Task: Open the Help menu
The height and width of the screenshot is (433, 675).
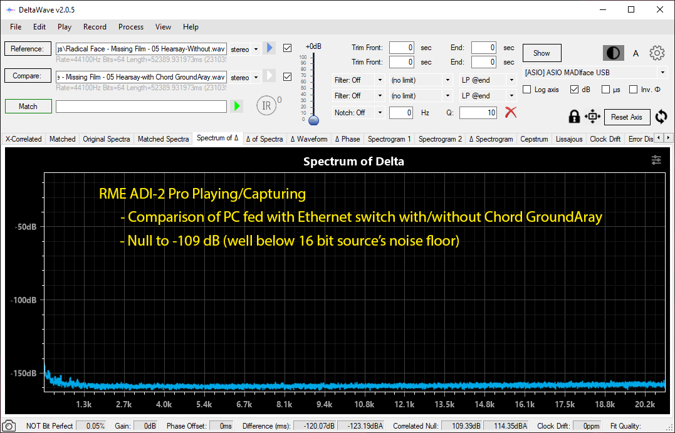Action: (191, 27)
